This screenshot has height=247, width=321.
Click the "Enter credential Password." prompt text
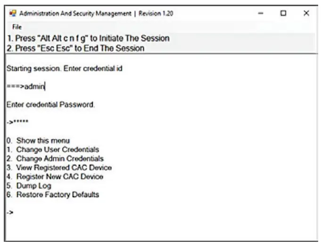coord(50,104)
